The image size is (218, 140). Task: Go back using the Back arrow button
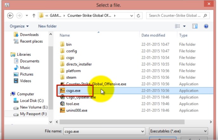point(10,16)
